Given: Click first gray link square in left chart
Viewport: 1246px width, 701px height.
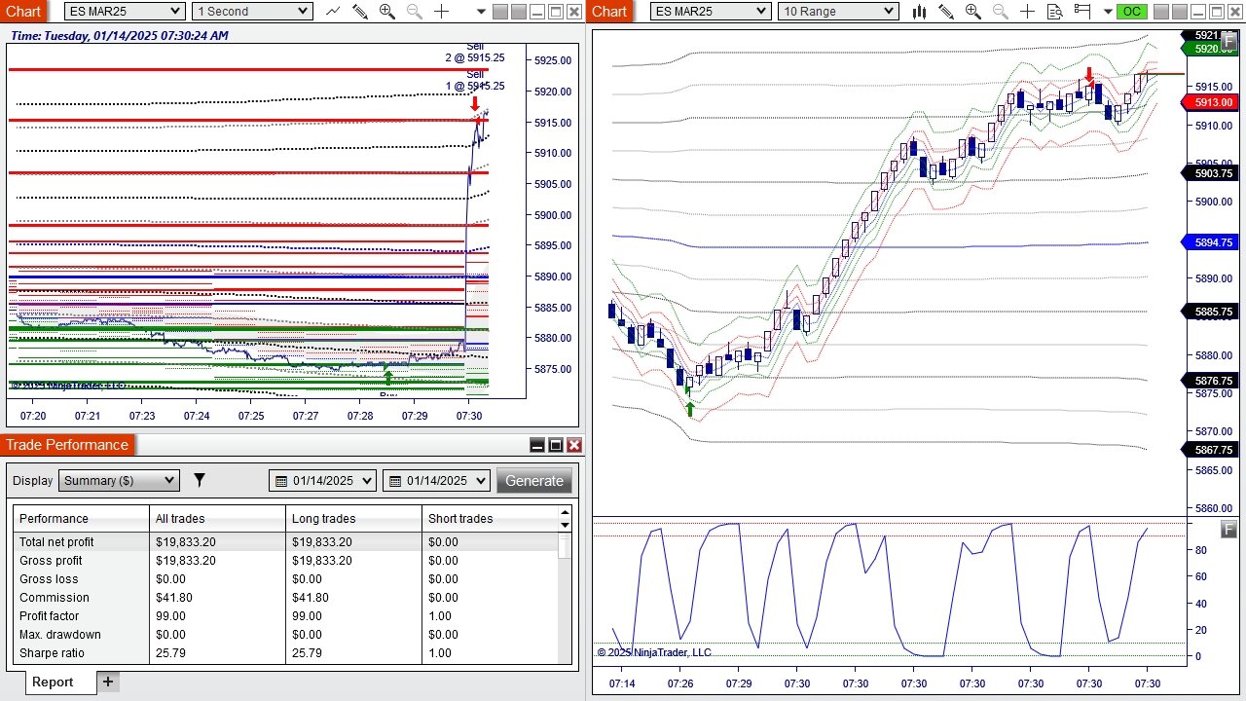Looking at the screenshot, I should click(500, 12).
